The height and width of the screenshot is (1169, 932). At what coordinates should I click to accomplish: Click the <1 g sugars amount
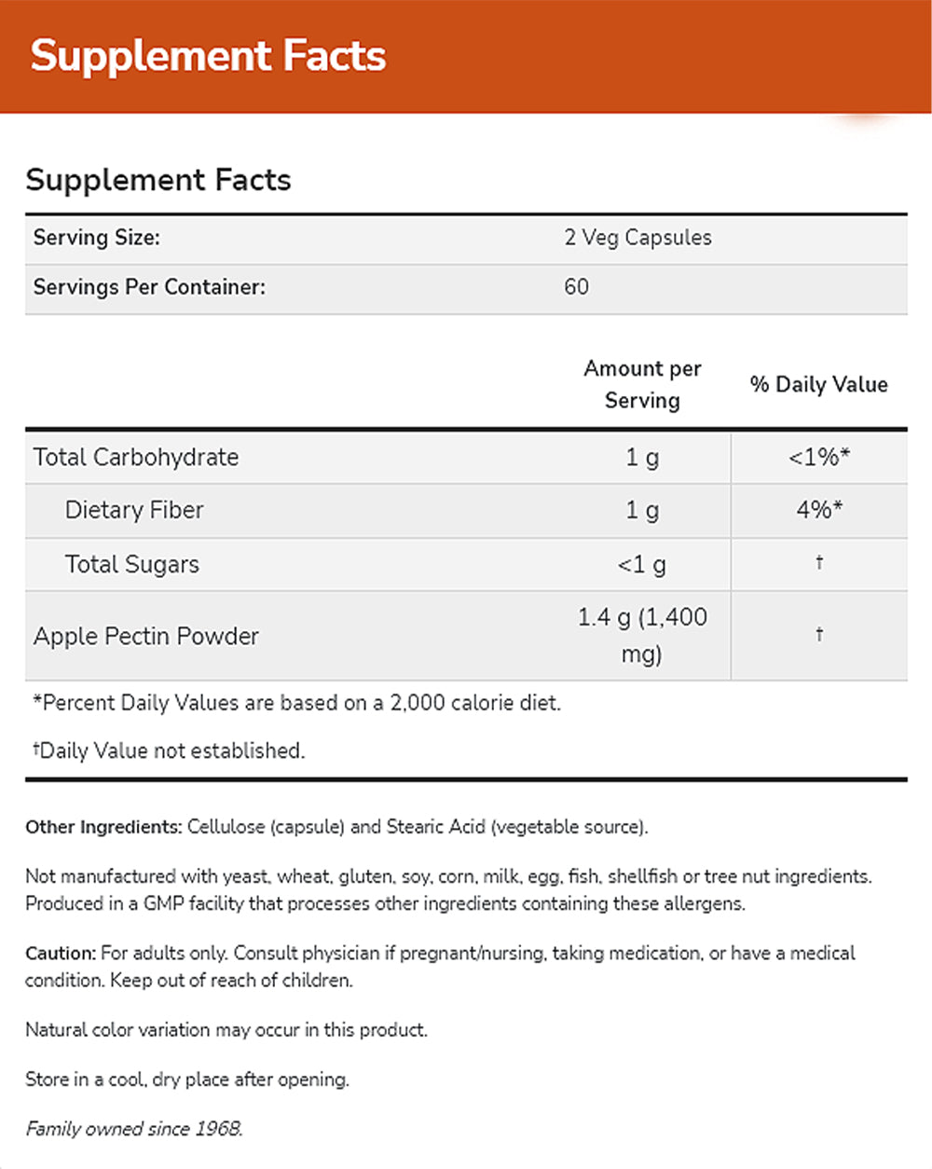642,564
